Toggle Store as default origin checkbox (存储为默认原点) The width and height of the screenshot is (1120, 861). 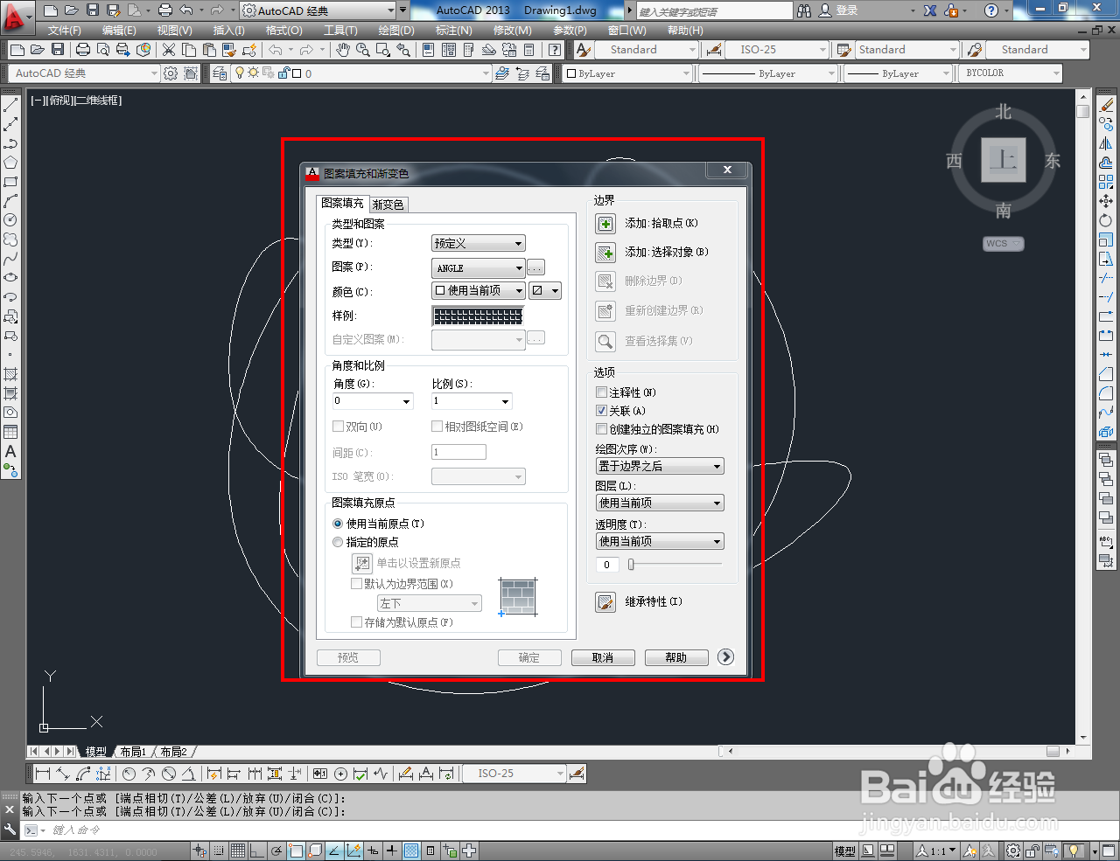click(356, 622)
